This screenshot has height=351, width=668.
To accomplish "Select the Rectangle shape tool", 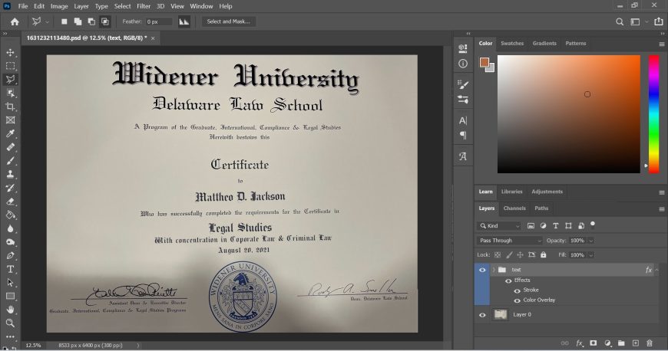I will point(10,296).
